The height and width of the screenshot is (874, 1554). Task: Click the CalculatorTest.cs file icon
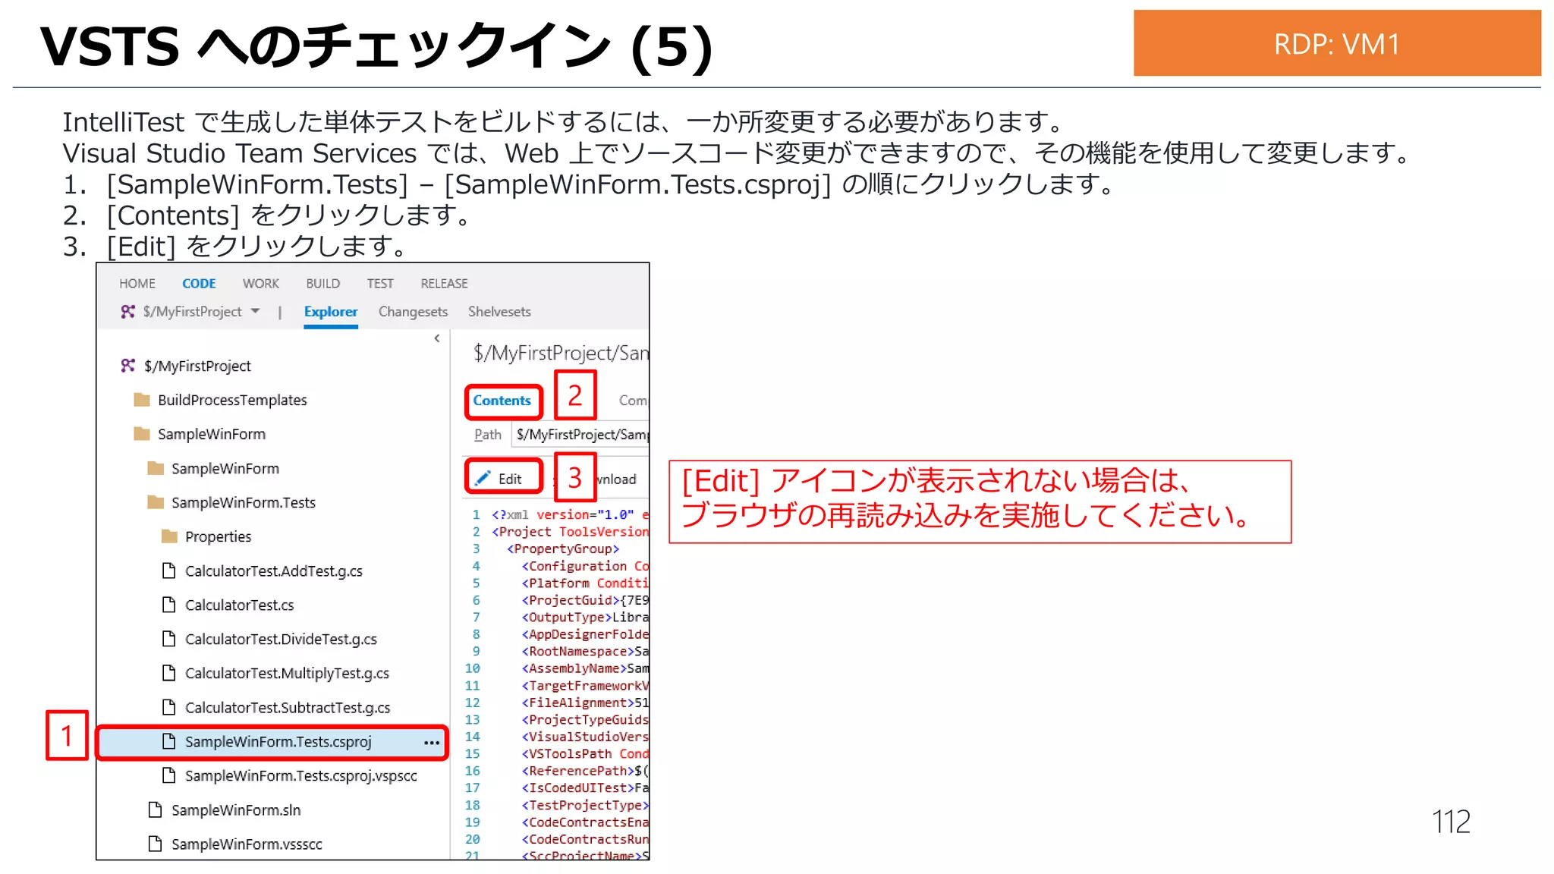tap(169, 605)
